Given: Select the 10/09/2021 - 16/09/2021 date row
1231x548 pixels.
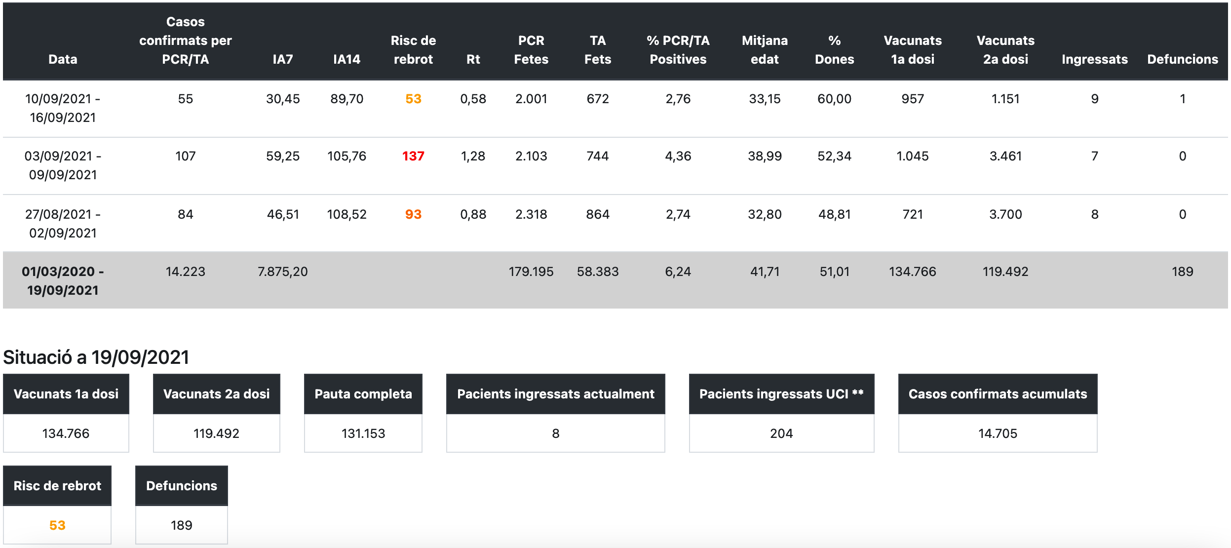Looking at the screenshot, I should [x=63, y=108].
